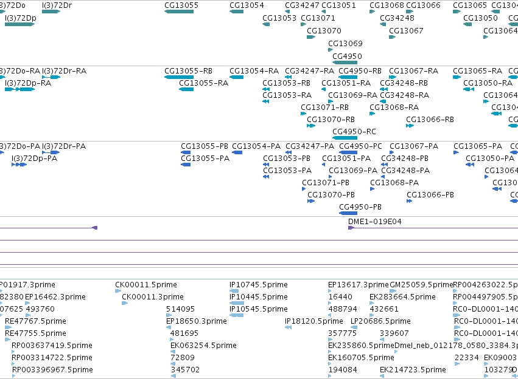Click the CG13071-PB protein label
The height and width of the screenshot is (379, 518).
click(326, 183)
